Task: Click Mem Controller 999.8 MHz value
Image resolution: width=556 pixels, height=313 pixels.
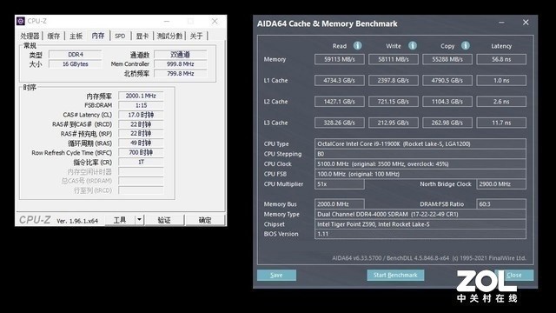Action: 181,63
